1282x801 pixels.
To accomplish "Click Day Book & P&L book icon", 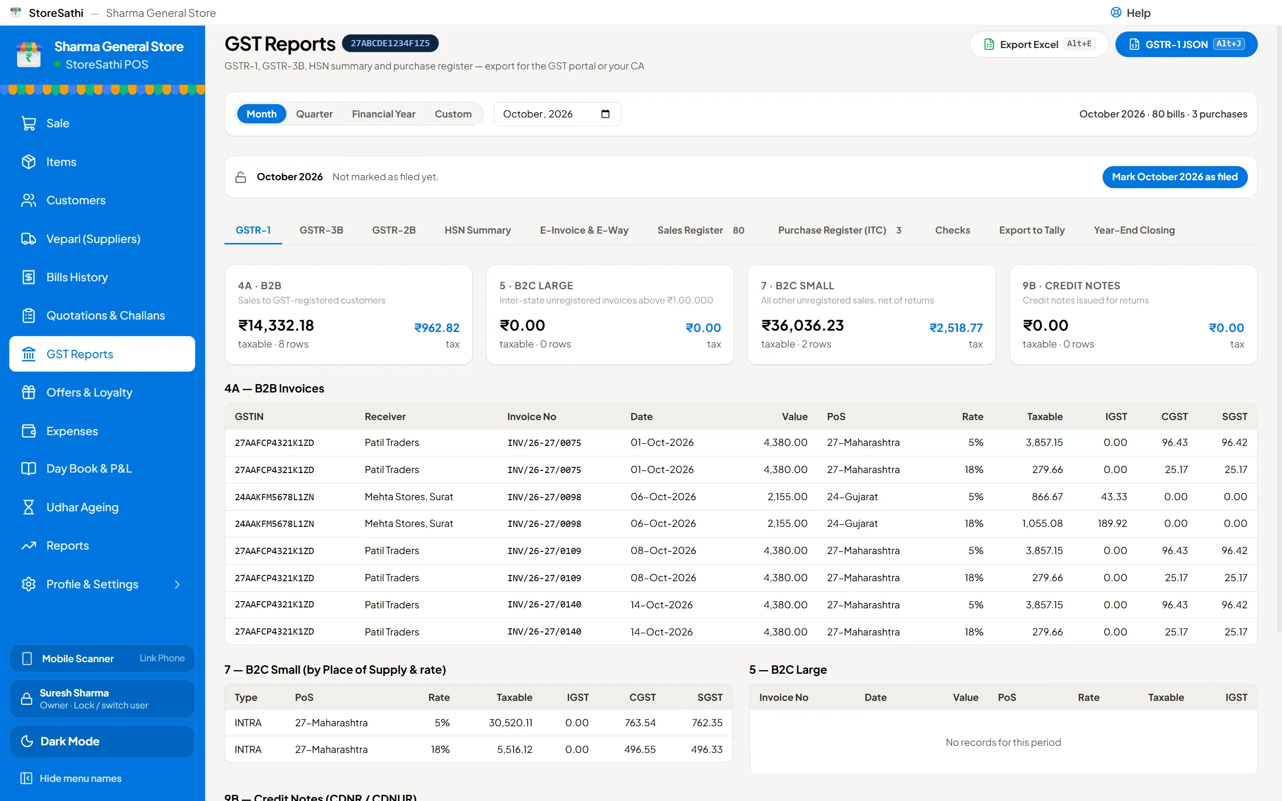I will tap(28, 469).
